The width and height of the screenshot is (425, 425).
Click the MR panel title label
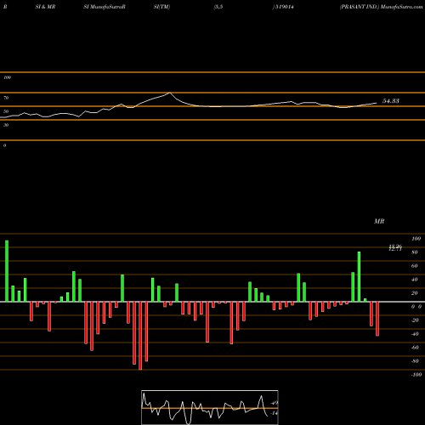coord(379,221)
